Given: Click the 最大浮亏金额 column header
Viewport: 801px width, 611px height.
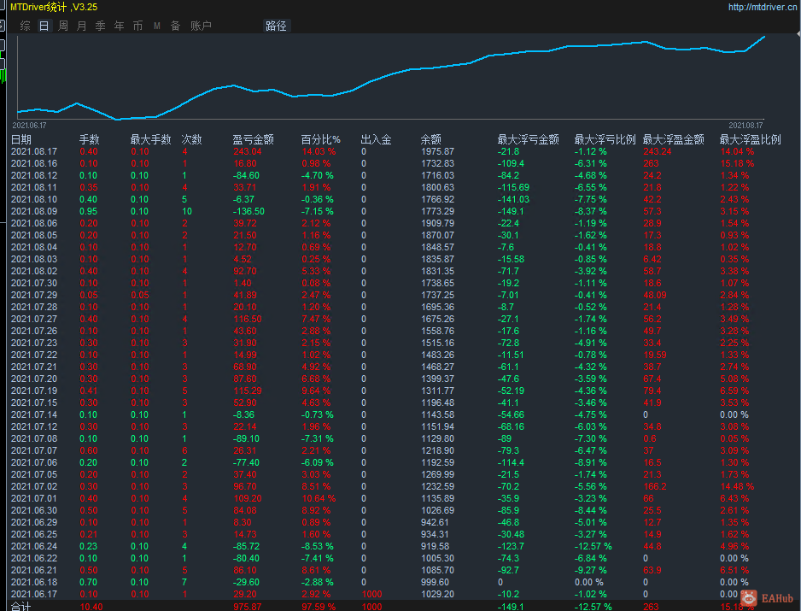Looking at the screenshot, I should click(529, 139).
